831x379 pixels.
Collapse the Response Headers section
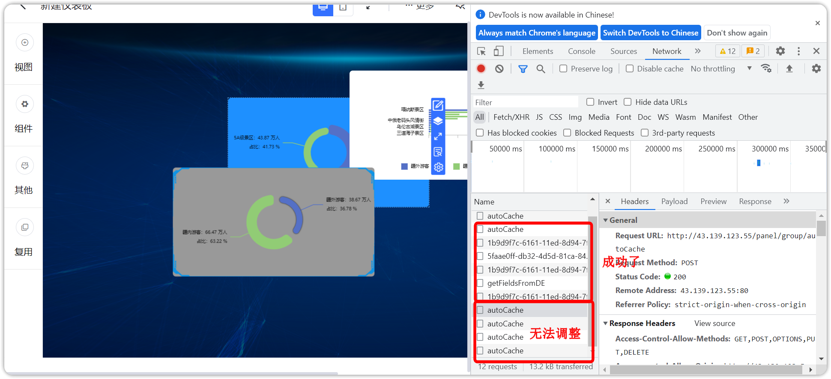point(606,323)
